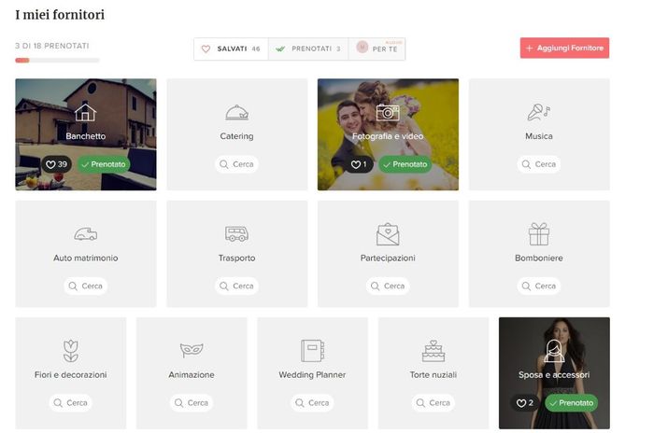
Task: Click the Auto matrimonio car icon
Action: 85,234
